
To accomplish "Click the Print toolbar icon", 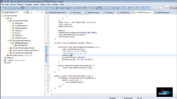I will point(14,8).
